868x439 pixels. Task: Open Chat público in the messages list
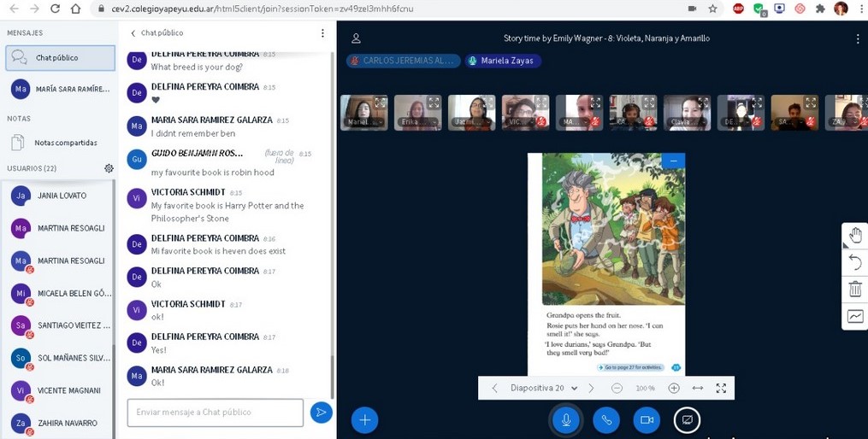coord(60,58)
